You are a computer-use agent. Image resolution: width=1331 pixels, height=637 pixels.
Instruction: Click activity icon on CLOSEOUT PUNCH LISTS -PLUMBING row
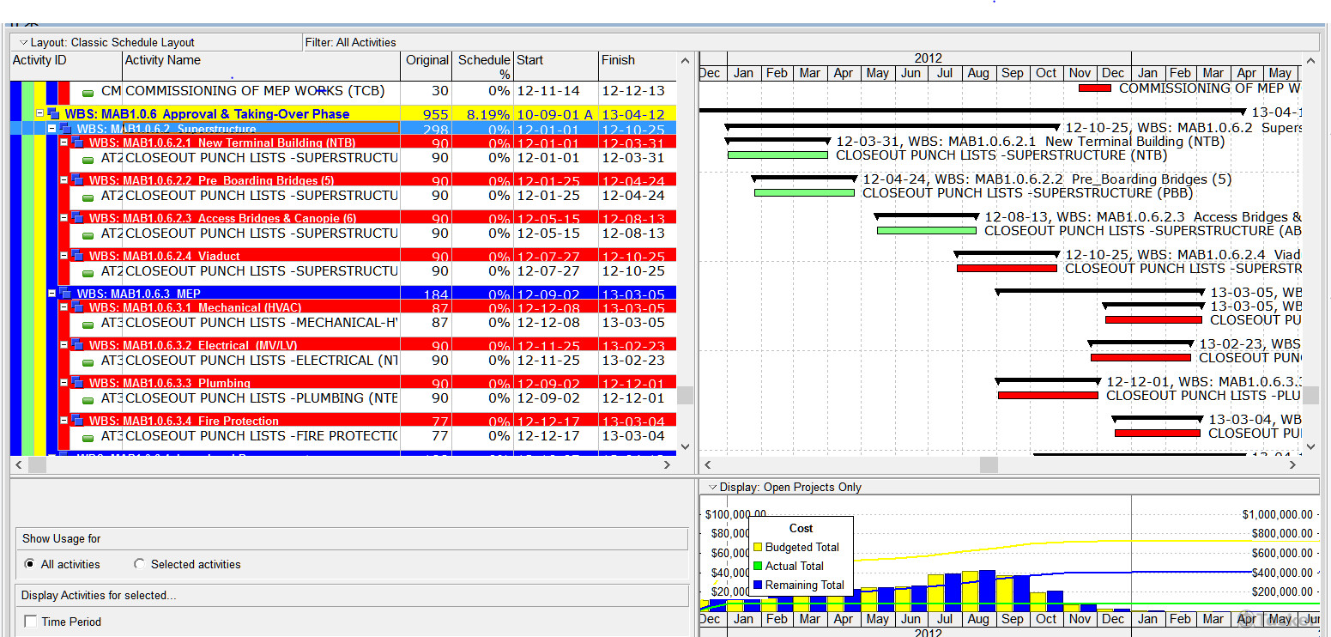88,399
